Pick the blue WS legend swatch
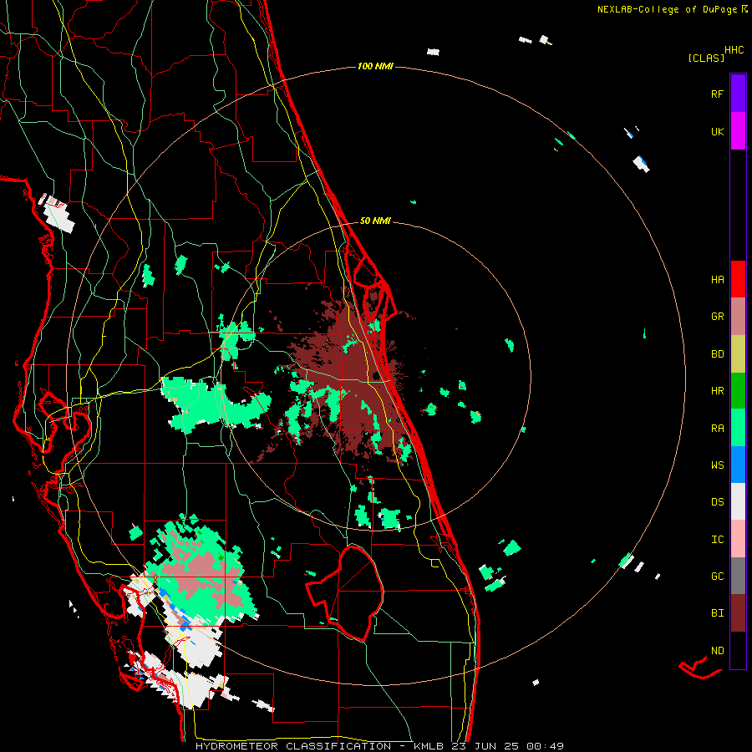 click(738, 465)
